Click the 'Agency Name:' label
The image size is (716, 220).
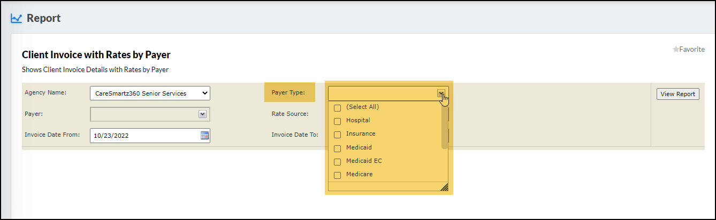pyautogui.click(x=45, y=92)
